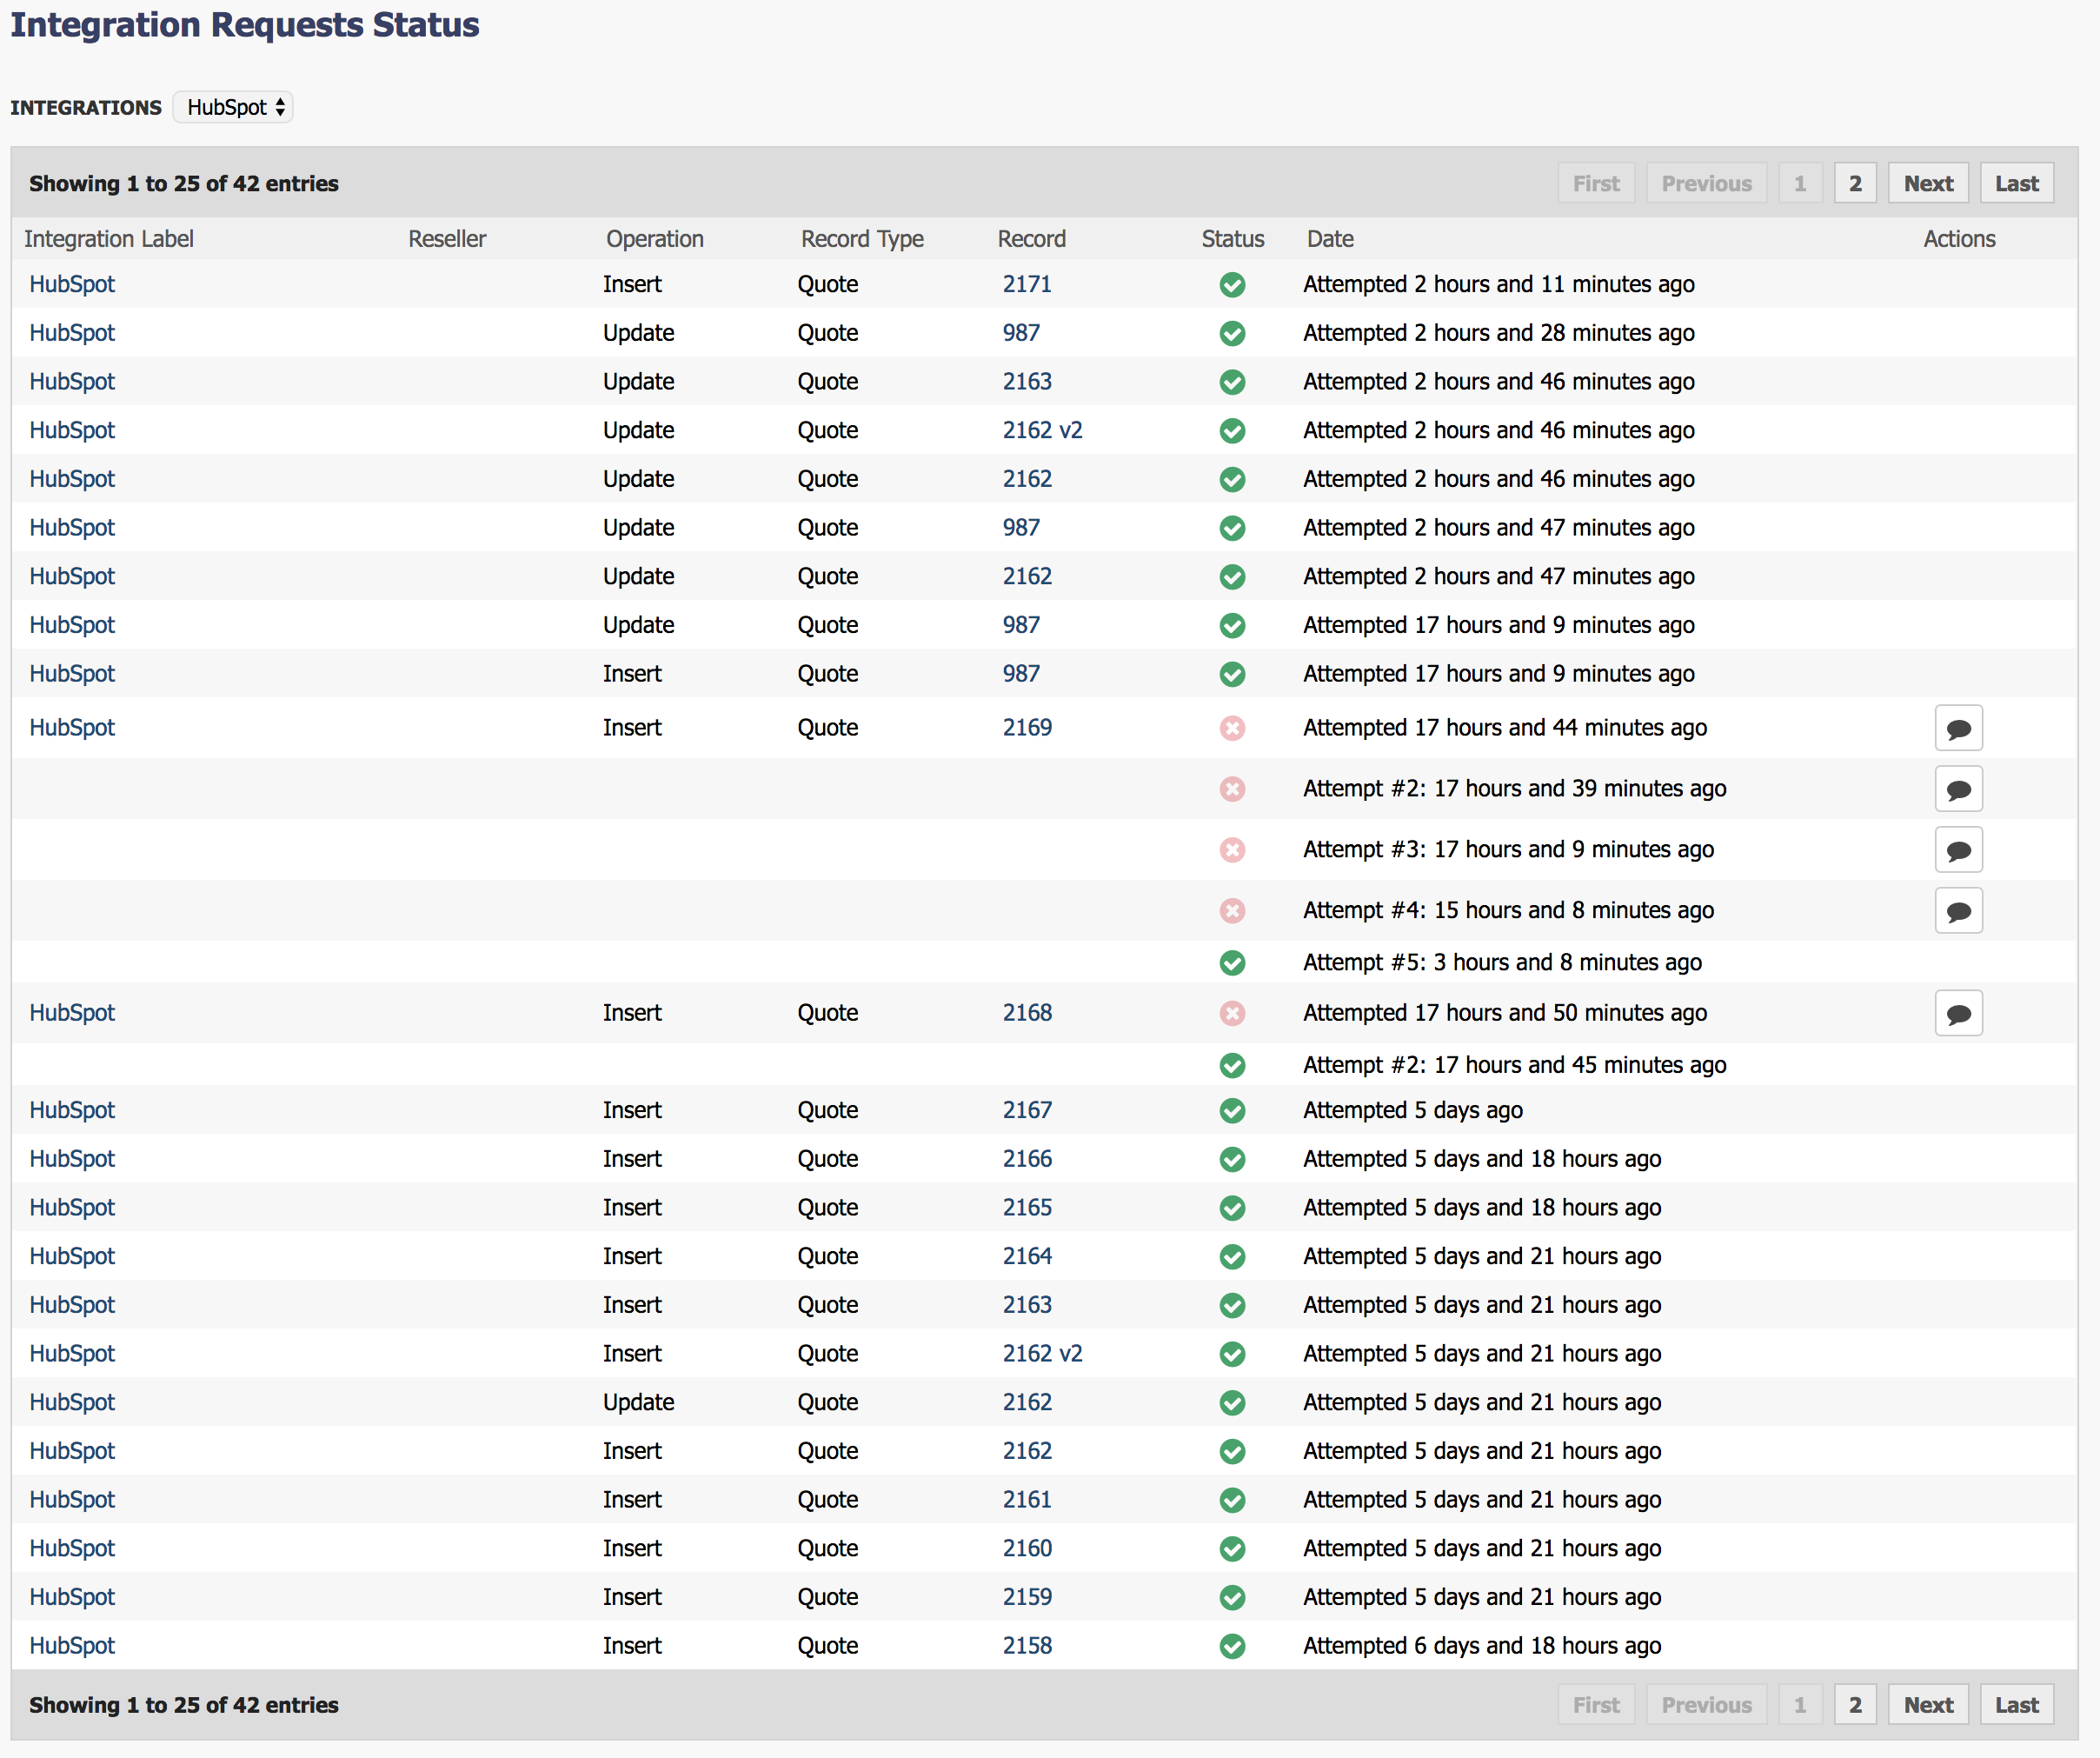Image resolution: width=2100 pixels, height=1758 pixels.
Task: Open record 2168 link
Action: click(1027, 1012)
